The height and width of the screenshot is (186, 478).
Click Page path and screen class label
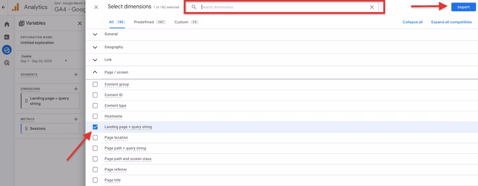[128, 159]
